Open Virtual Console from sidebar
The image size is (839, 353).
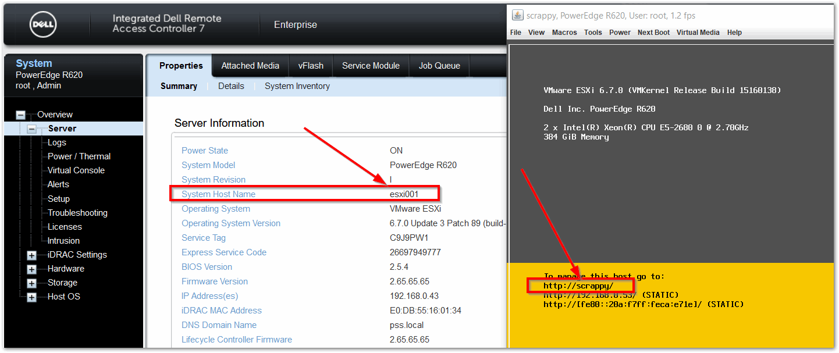coord(76,170)
